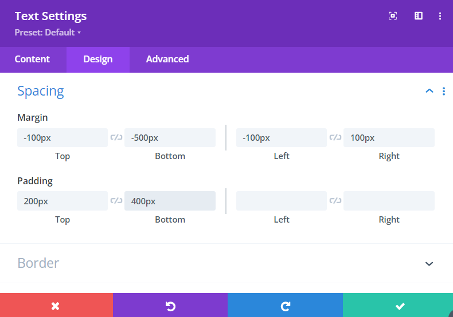Click empty padding left field
The image size is (453, 317).
(x=282, y=201)
